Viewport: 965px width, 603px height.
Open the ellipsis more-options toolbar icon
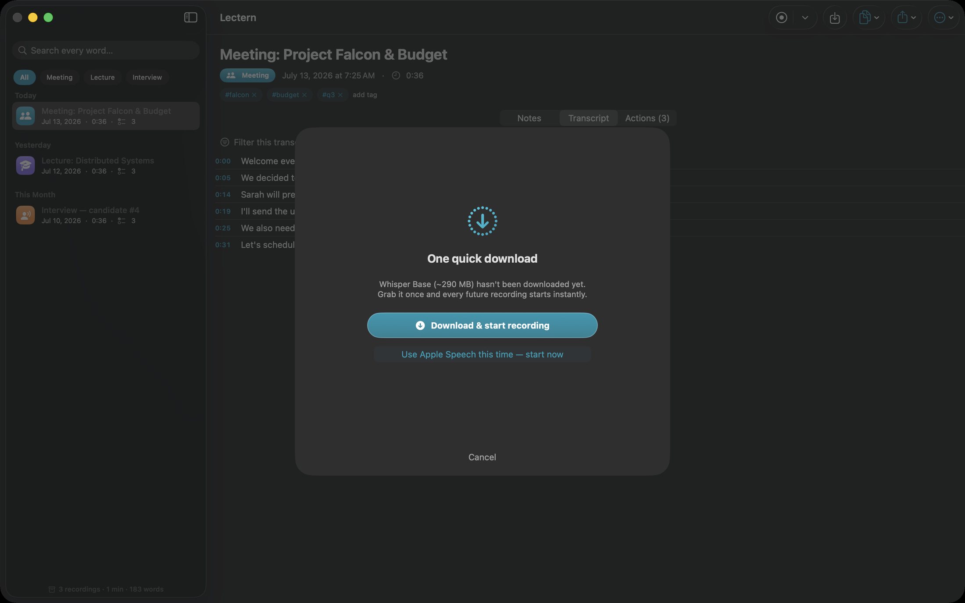[940, 18]
